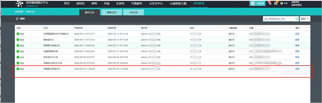Click the globe language icon
The width and height of the screenshot is (322, 103).
281,3
